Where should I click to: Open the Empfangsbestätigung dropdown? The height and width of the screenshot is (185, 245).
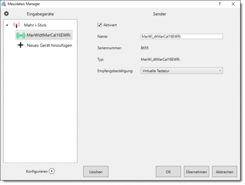coord(182,70)
